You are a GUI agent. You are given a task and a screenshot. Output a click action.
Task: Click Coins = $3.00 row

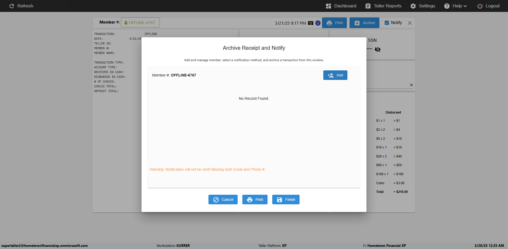[x=390, y=183]
